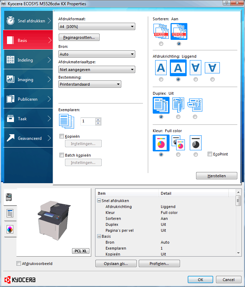Screen dimensions: 245x287
Task: Click the printer image thumbnail
Action: [x=54, y=220]
